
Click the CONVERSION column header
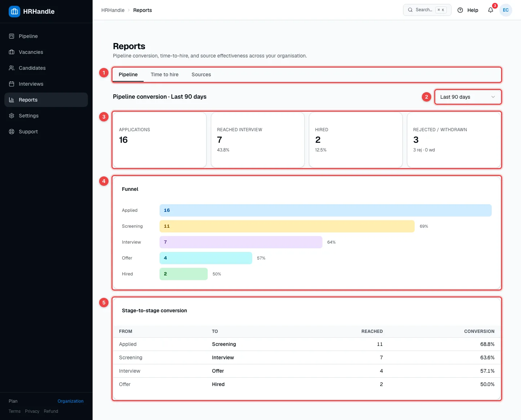[x=479, y=331]
